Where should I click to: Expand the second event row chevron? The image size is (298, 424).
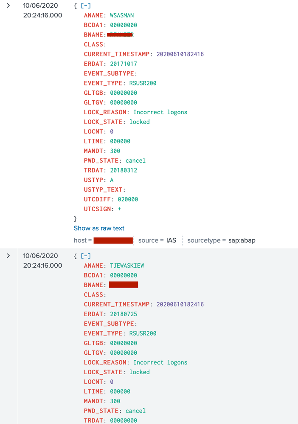tap(8, 255)
